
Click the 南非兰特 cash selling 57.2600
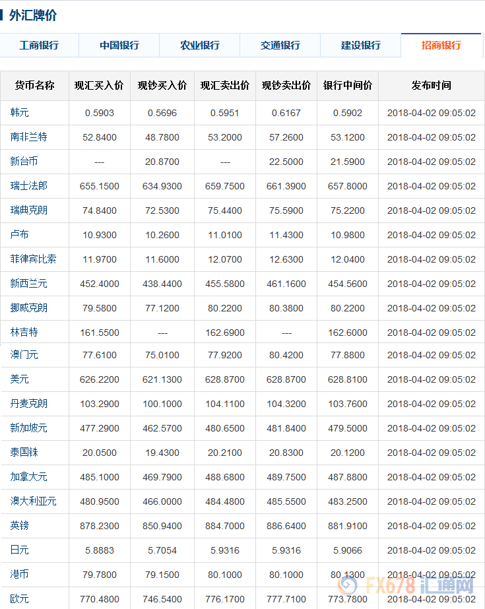[286, 137]
